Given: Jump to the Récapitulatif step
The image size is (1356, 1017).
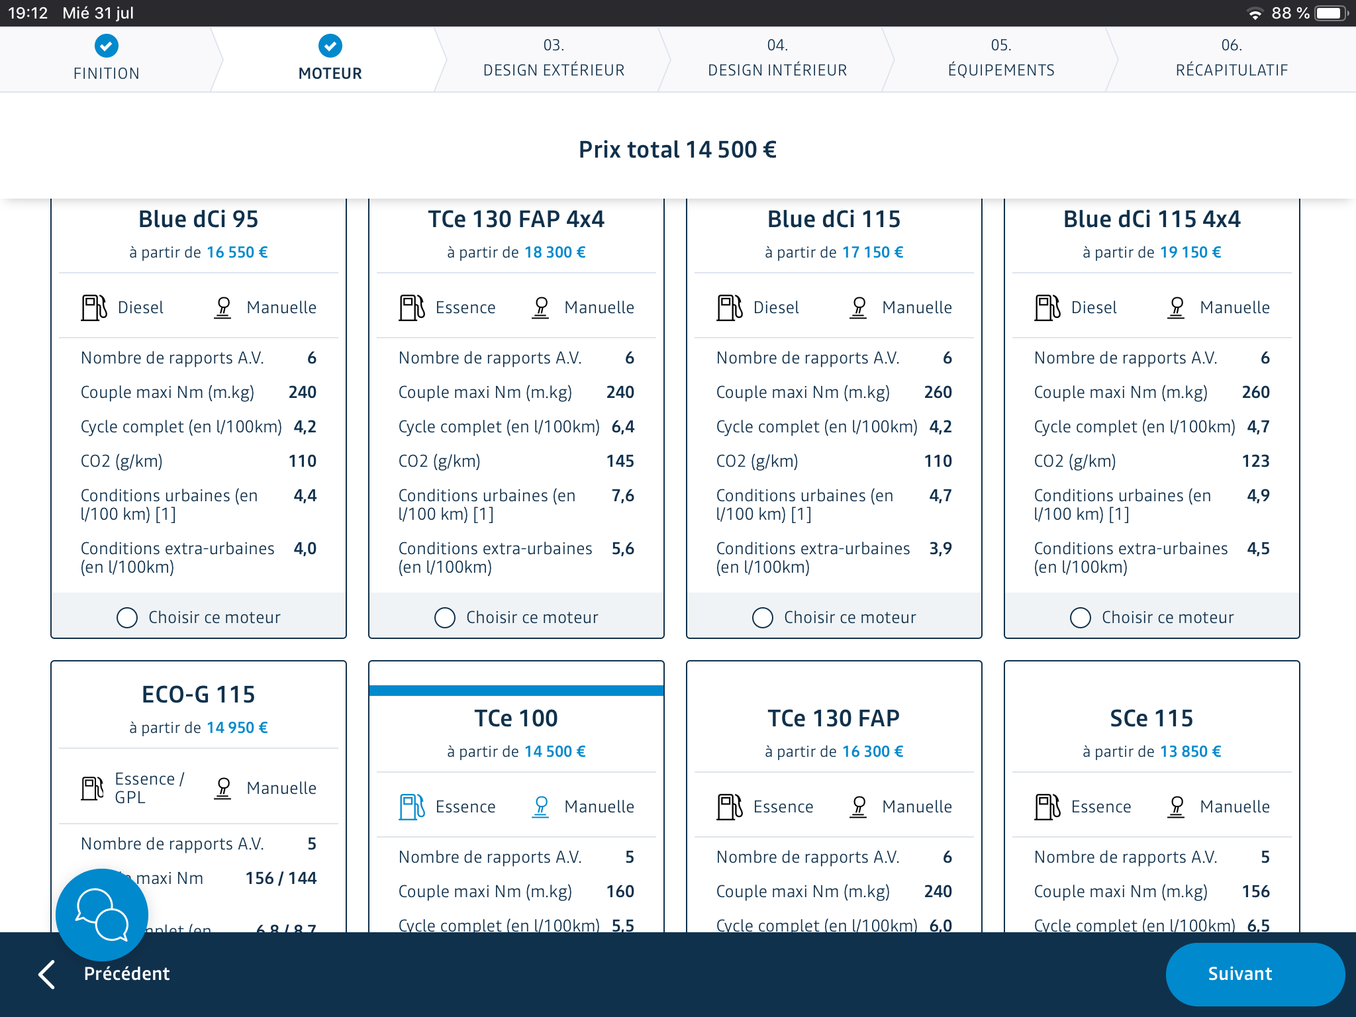Looking at the screenshot, I should coord(1231,58).
